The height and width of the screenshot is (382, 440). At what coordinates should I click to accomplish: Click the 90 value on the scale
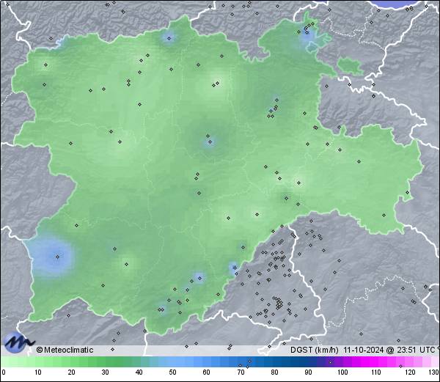pyautogui.click(x=308, y=372)
